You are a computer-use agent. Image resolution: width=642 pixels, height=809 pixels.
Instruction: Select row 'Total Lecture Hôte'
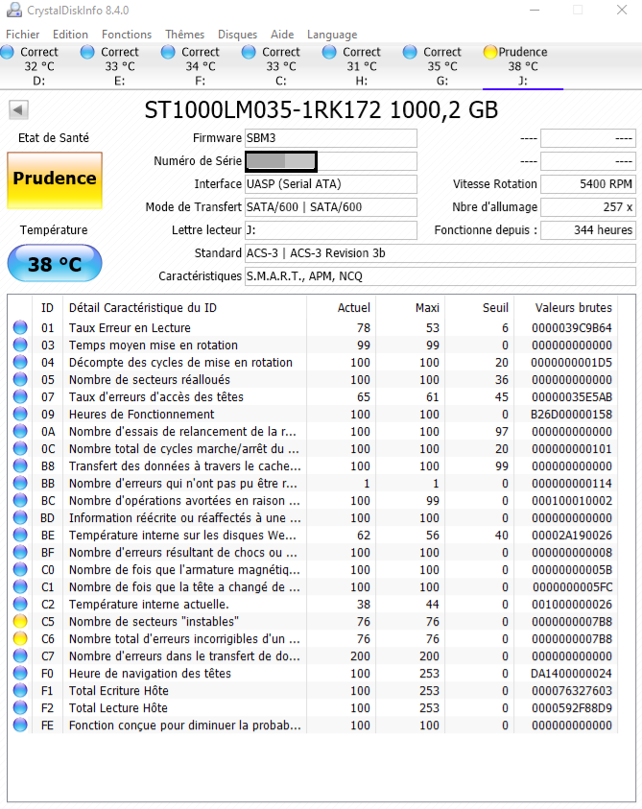coord(313,708)
